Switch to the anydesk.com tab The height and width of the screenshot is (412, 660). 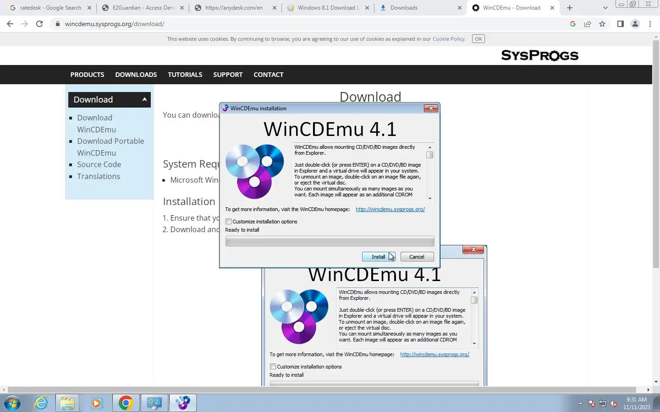(235, 8)
